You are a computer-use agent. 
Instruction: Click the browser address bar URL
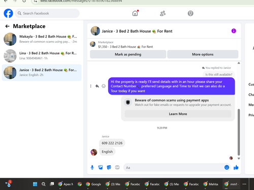81,1
